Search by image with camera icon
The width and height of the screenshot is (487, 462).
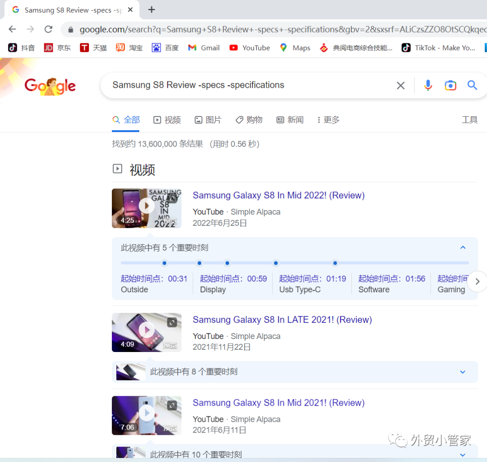(x=450, y=85)
